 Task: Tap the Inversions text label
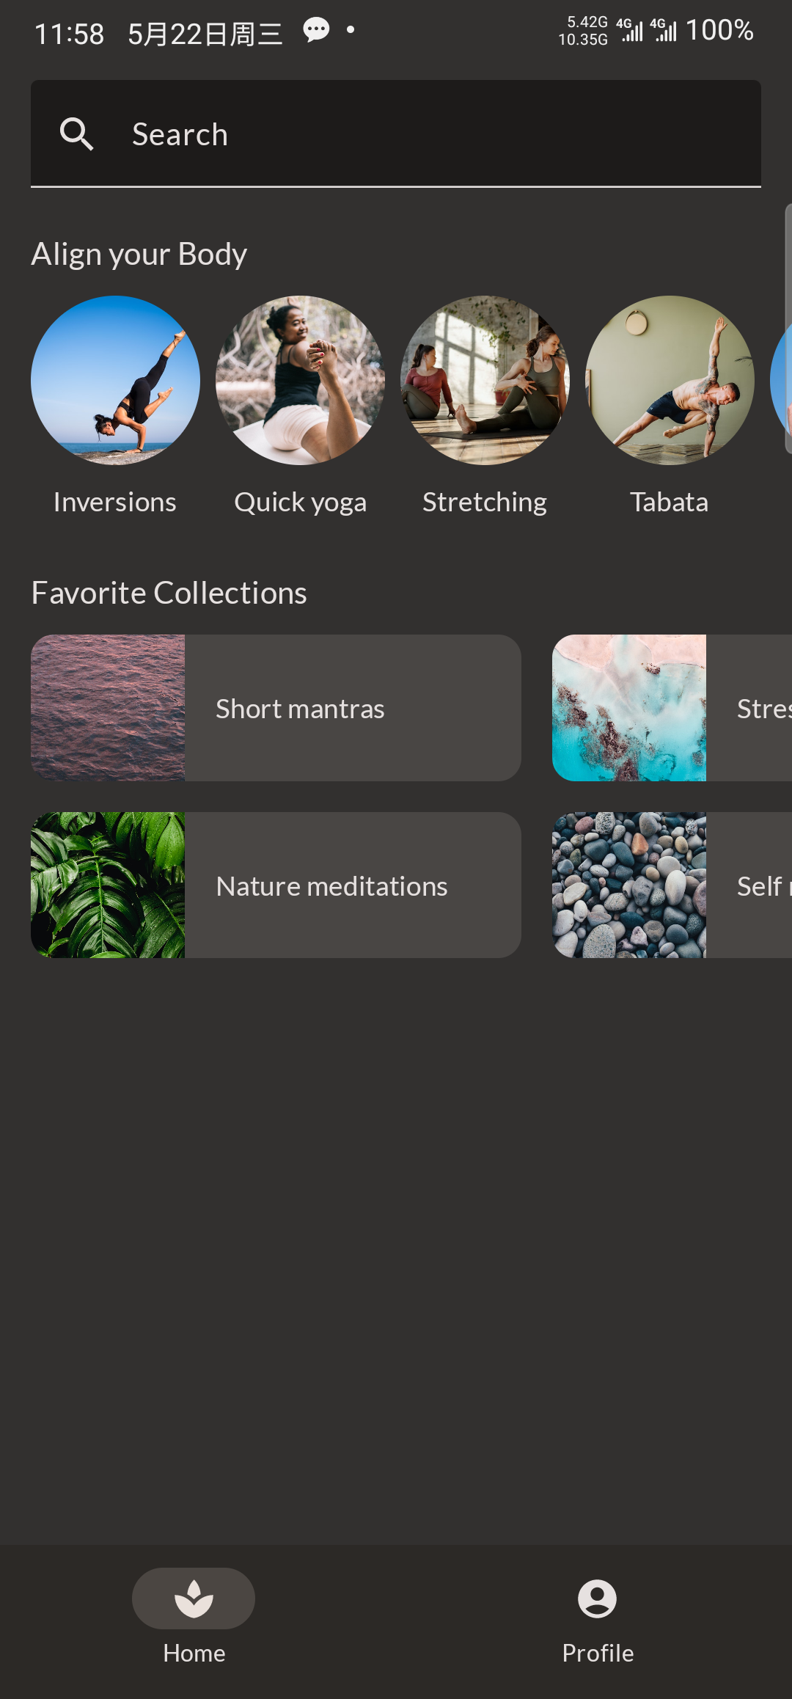[x=115, y=503]
